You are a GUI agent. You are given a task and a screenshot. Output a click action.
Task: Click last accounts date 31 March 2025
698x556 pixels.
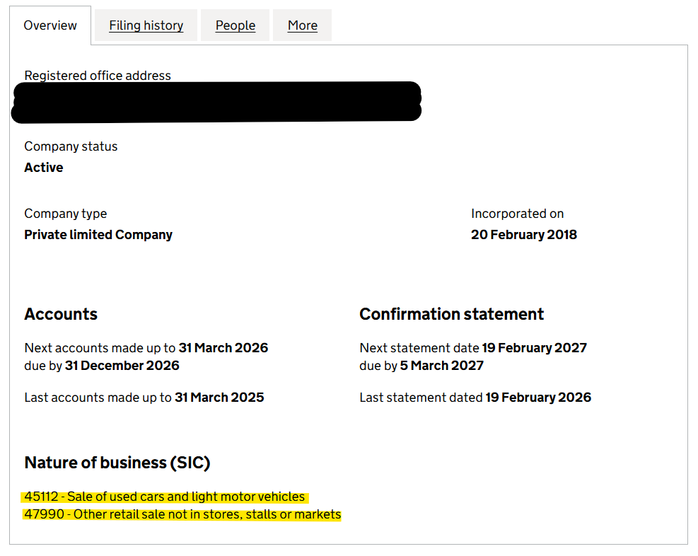click(x=220, y=397)
